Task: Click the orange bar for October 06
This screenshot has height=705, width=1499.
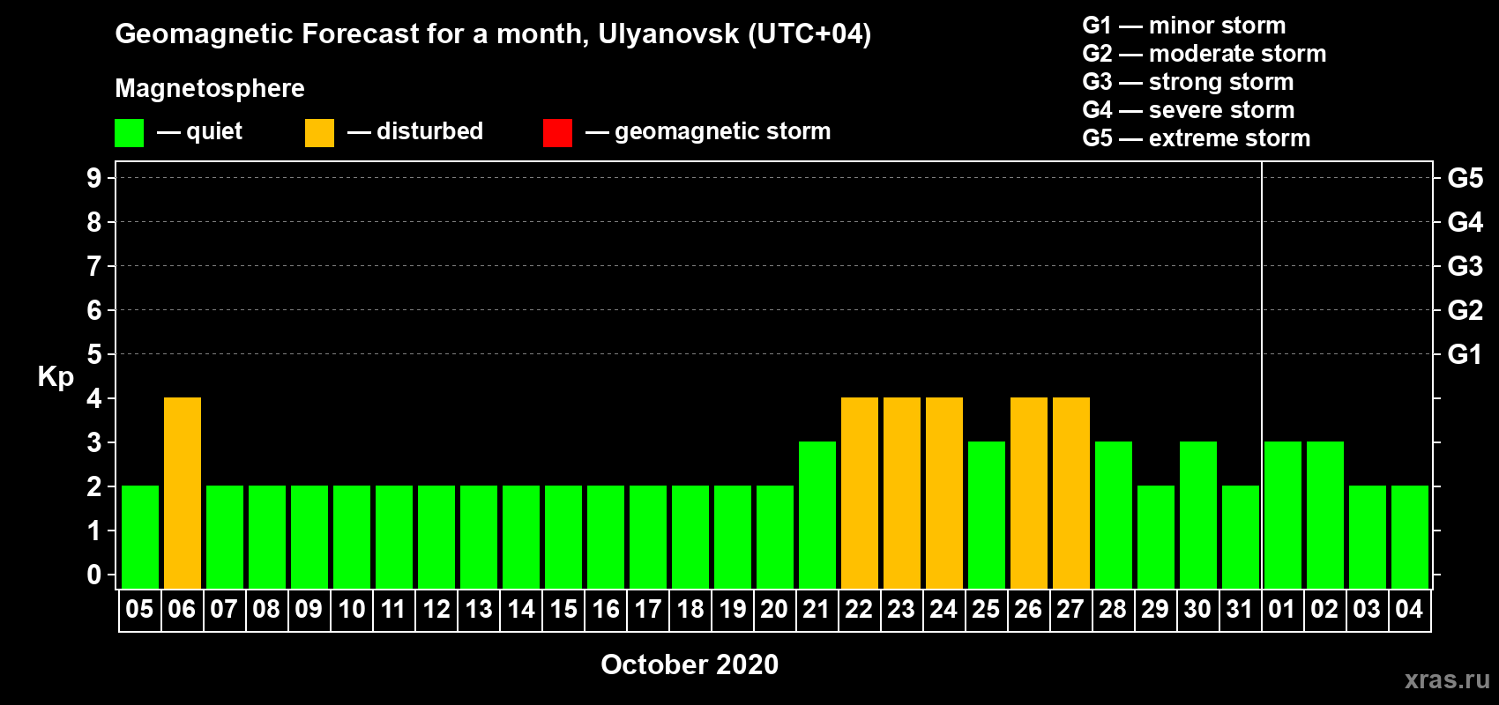Action: point(183,493)
